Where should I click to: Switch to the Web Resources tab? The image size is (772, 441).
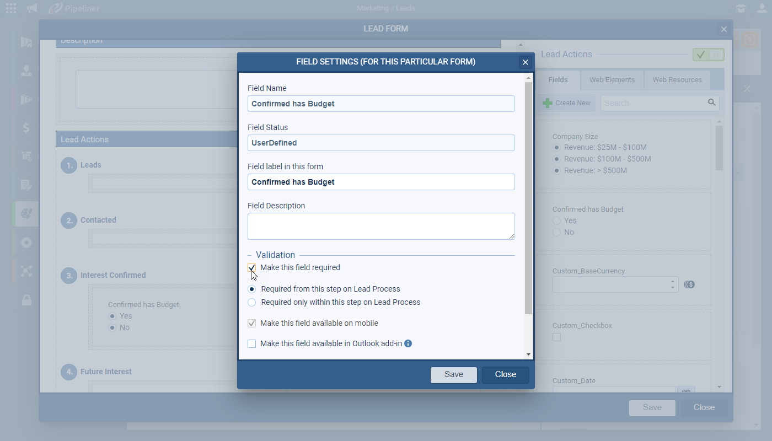tap(677, 80)
